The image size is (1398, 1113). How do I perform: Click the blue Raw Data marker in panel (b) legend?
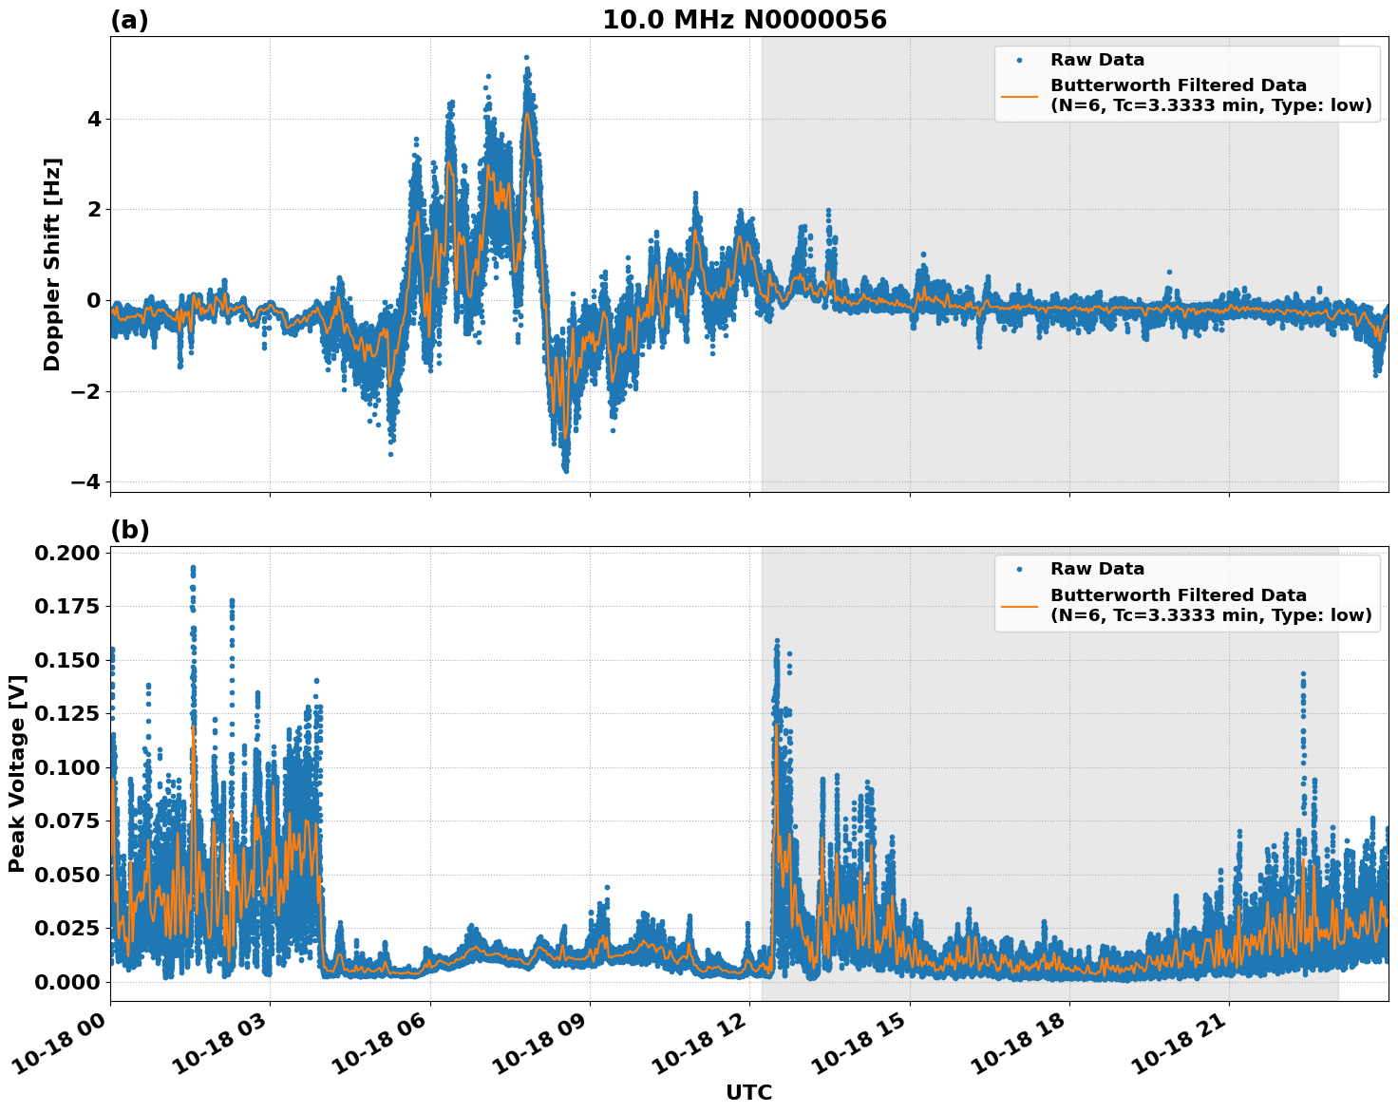(1019, 570)
